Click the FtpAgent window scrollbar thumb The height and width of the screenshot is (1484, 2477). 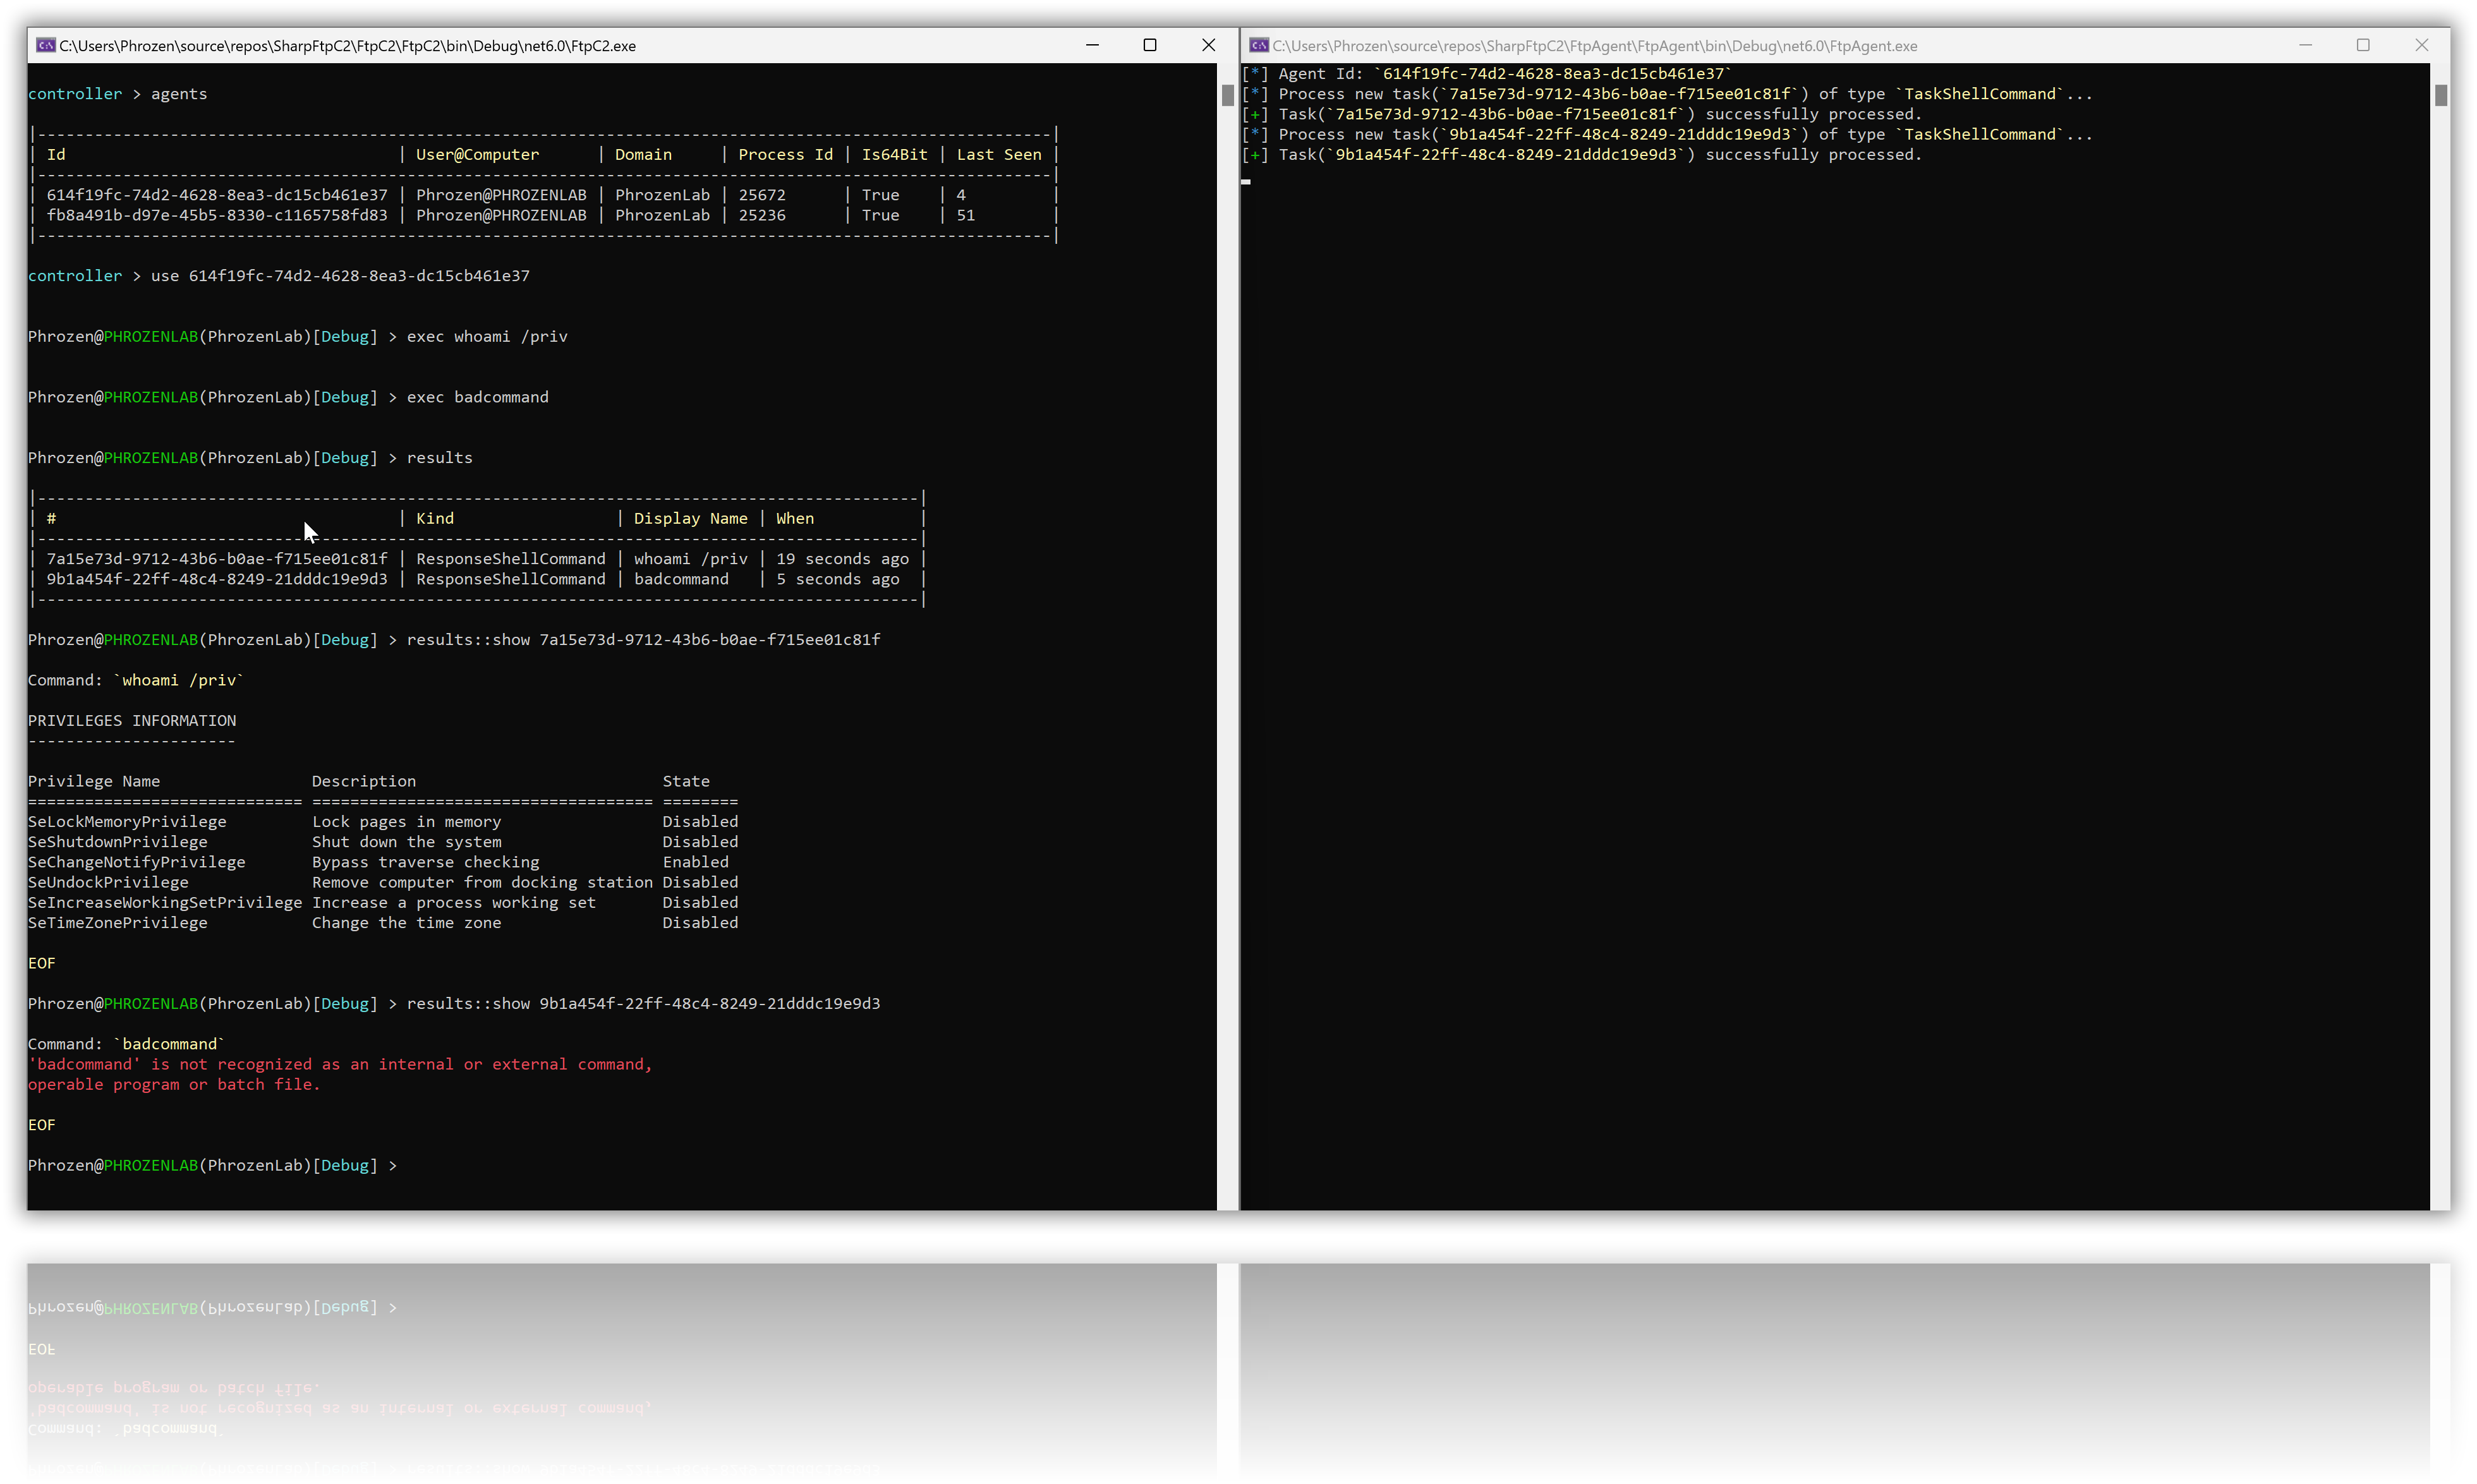pos(2441,95)
